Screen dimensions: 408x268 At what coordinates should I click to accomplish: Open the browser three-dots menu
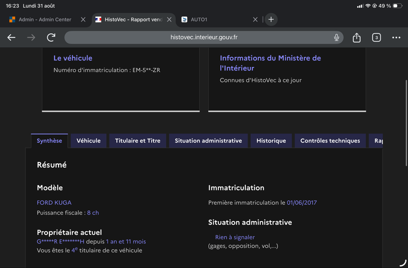(x=396, y=37)
